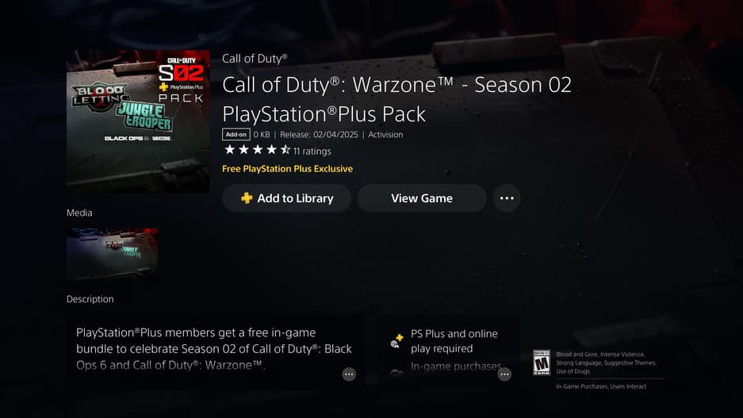Click the PS Plus online play icon
The height and width of the screenshot is (418, 743).
click(x=396, y=341)
